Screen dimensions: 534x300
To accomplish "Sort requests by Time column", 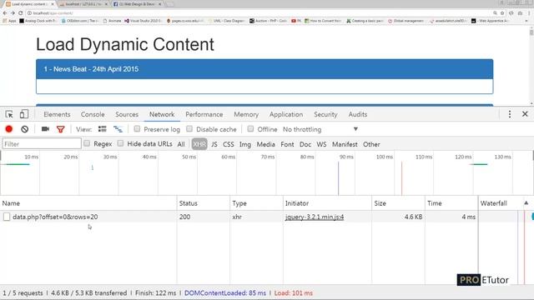I will (x=451, y=203).
